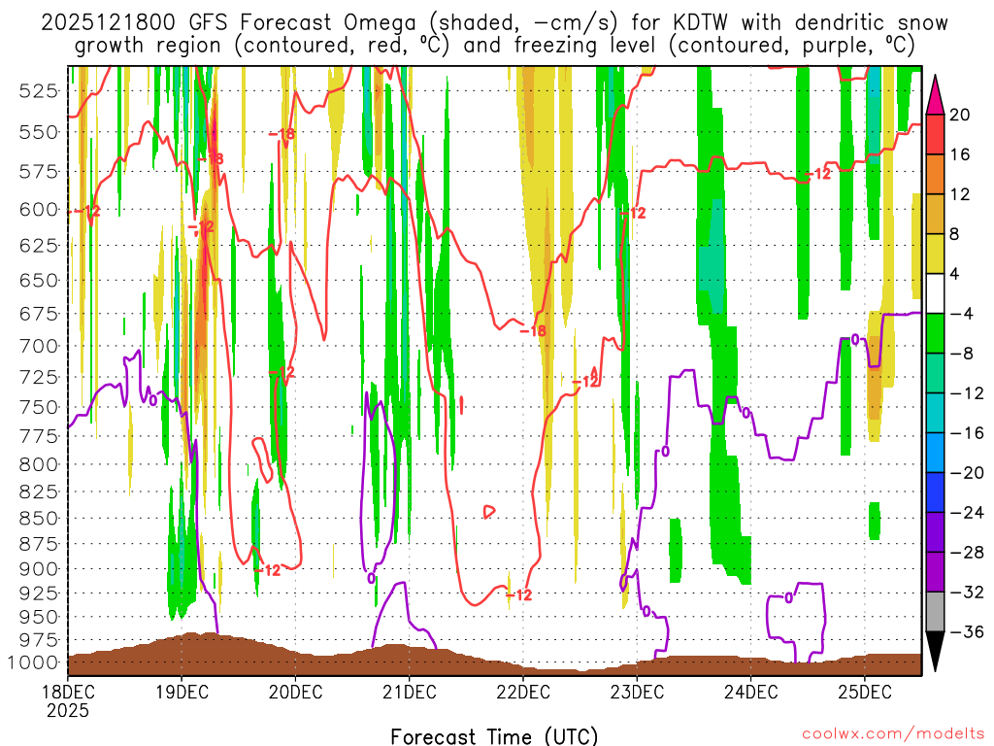Click the year '2025' below 18DEC
The width and height of the screenshot is (994, 746).
tap(68, 710)
